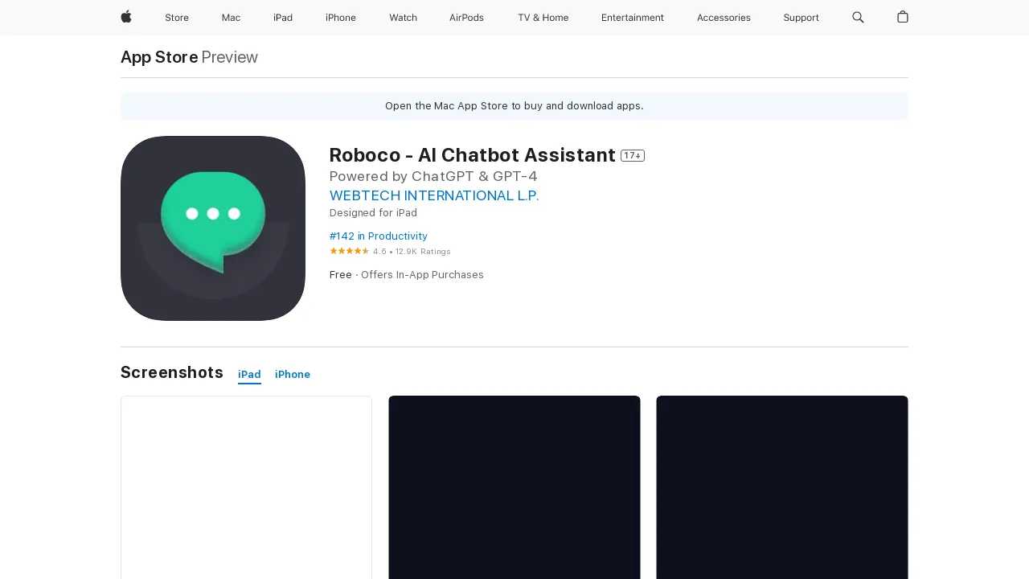Image resolution: width=1029 pixels, height=579 pixels.
Task: Open the AirPods menu
Action: (x=466, y=18)
